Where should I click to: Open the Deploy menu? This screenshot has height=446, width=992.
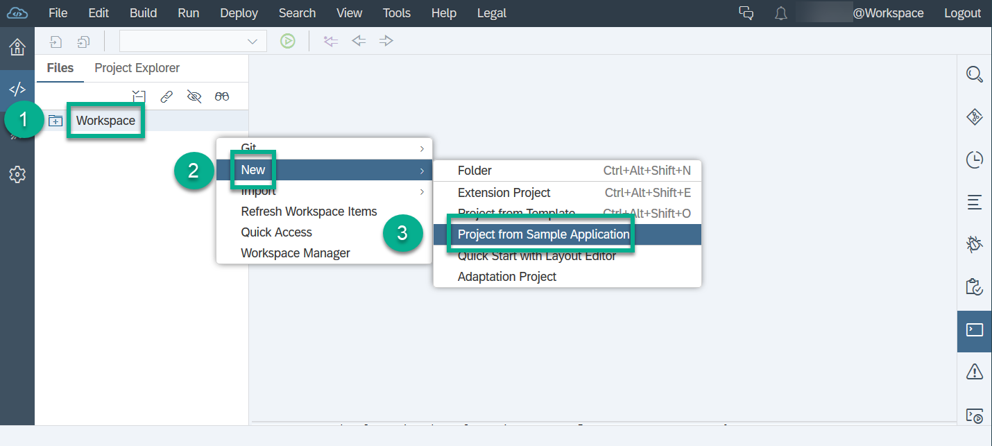(239, 13)
